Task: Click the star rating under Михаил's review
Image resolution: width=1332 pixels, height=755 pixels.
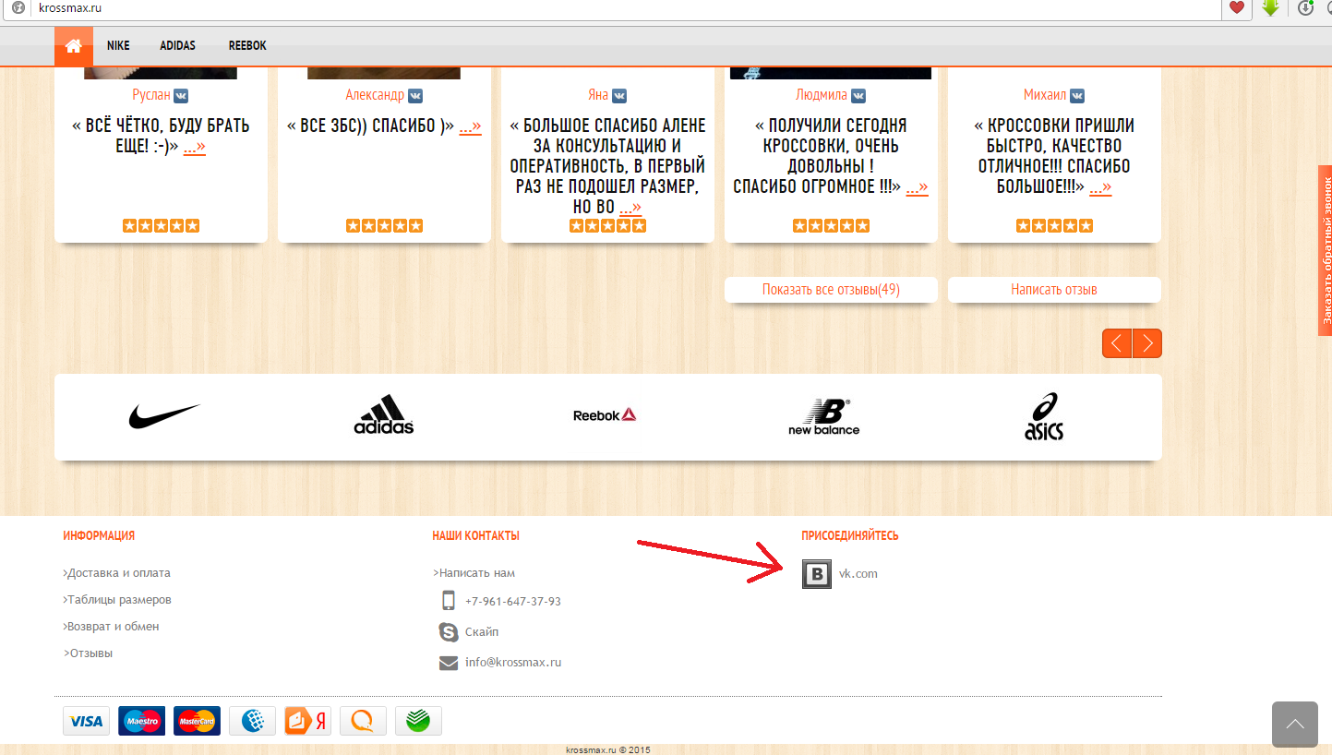Action: [1054, 225]
